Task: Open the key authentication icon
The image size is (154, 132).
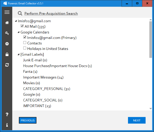Action: point(7,33)
